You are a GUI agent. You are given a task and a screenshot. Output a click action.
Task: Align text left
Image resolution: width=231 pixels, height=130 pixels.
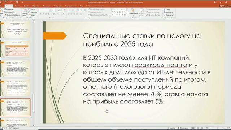click(x=69, y=14)
